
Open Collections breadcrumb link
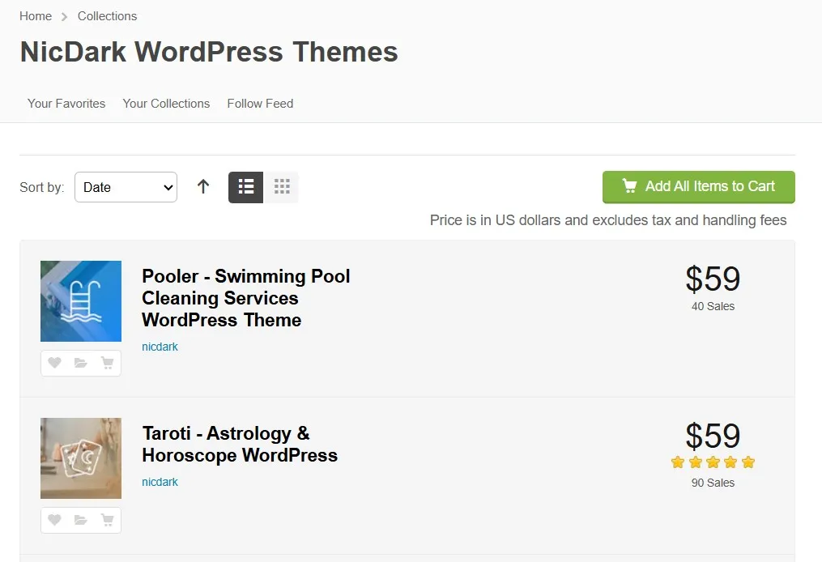tap(107, 16)
